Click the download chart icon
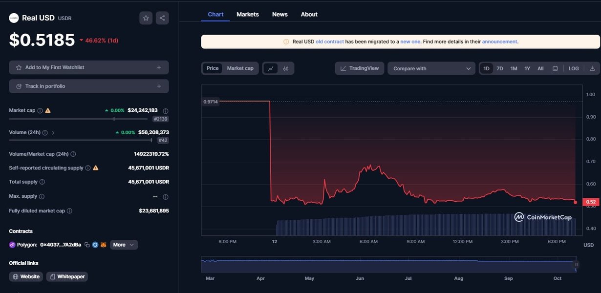This screenshot has width=601, height=293. (x=592, y=68)
